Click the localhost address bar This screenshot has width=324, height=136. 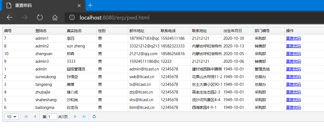pos(194,18)
